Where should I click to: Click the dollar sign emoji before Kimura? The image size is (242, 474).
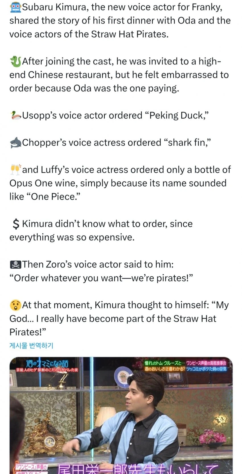[16, 224]
